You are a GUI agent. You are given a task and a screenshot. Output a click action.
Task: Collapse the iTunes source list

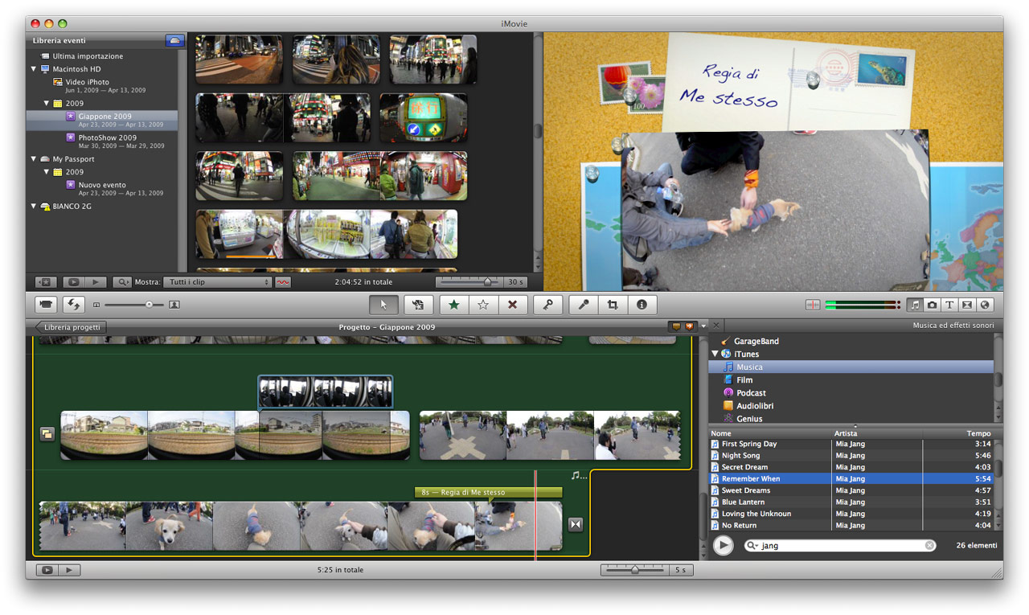pyautogui.click(x=715, y=354)
